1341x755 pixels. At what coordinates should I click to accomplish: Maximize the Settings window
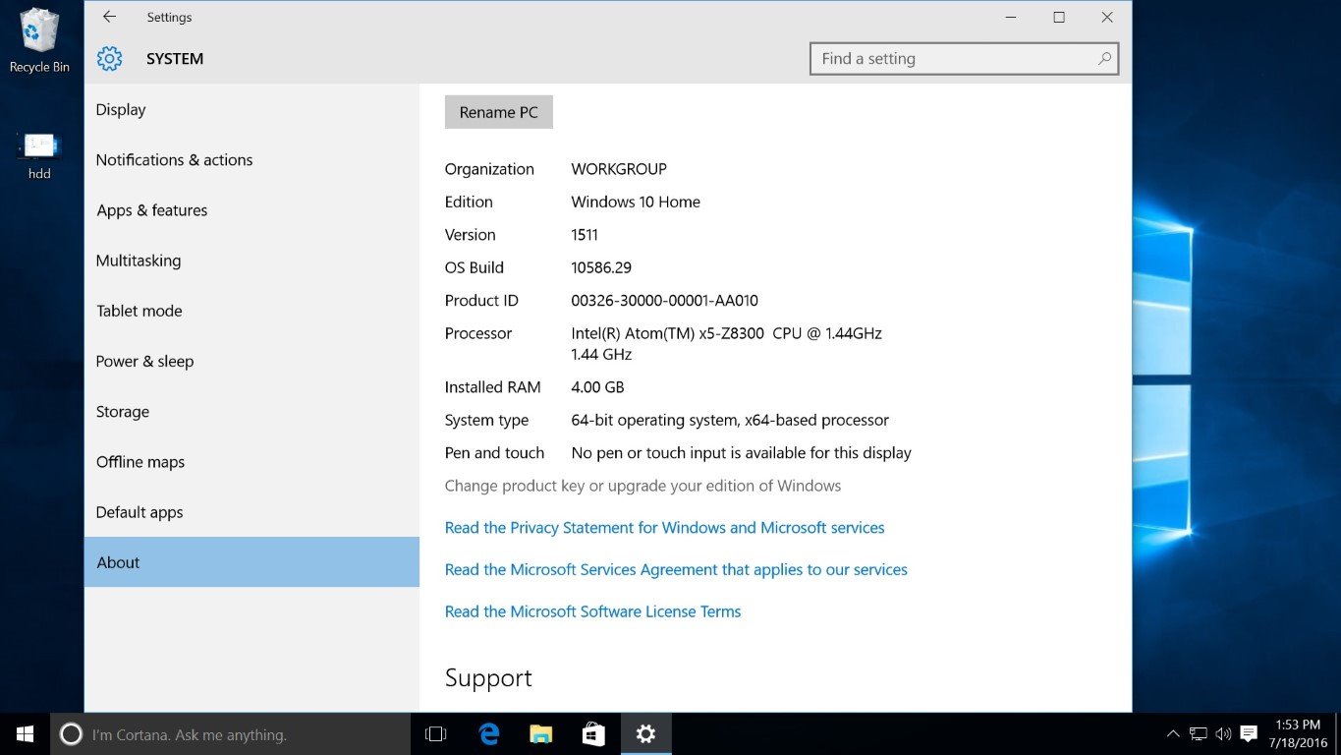[x=1059, y=17]
